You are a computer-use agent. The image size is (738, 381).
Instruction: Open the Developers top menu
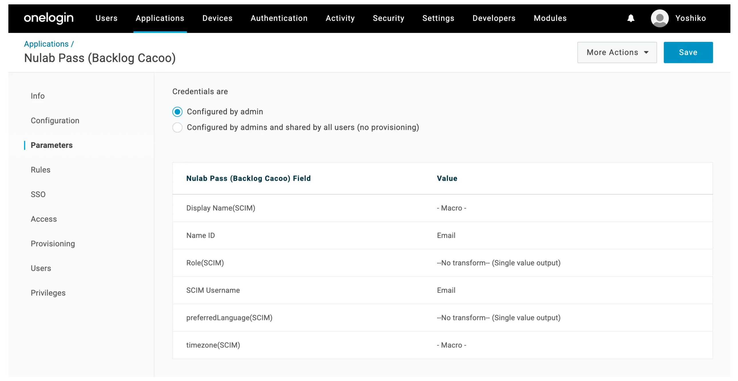coord(494,18)
